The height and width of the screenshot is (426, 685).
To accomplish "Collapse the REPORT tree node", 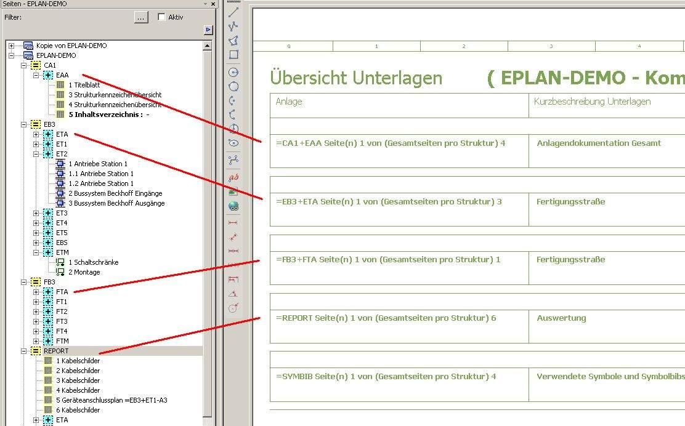I will point(23,351).
